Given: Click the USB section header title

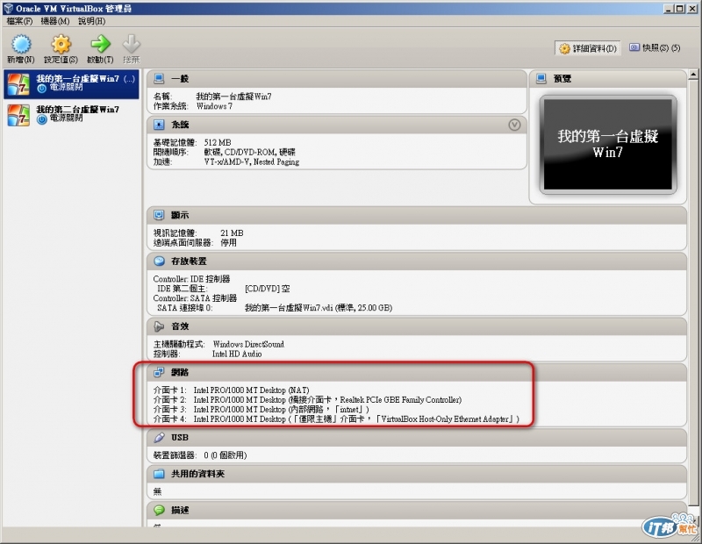Looking at the screenshot, I should pos(180,438).
